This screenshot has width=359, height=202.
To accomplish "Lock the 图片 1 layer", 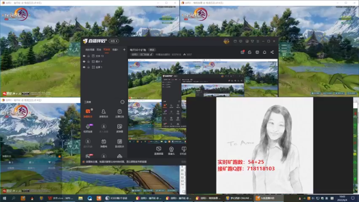I will 88,61.
